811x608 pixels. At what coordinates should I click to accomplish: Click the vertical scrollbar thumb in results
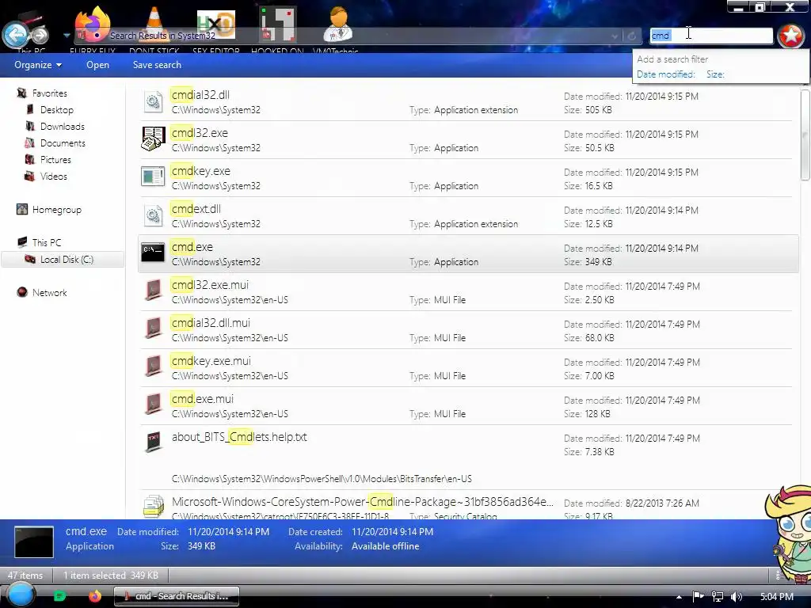[x=805, y=135]
